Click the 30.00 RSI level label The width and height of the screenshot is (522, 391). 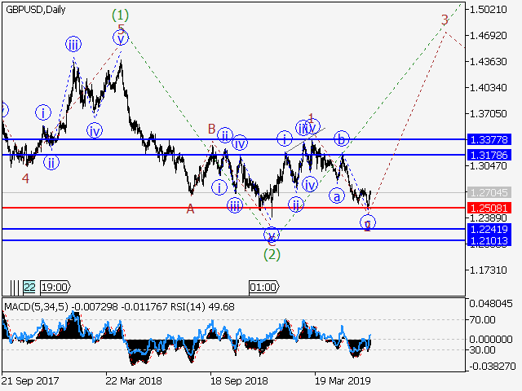[482, 349]
